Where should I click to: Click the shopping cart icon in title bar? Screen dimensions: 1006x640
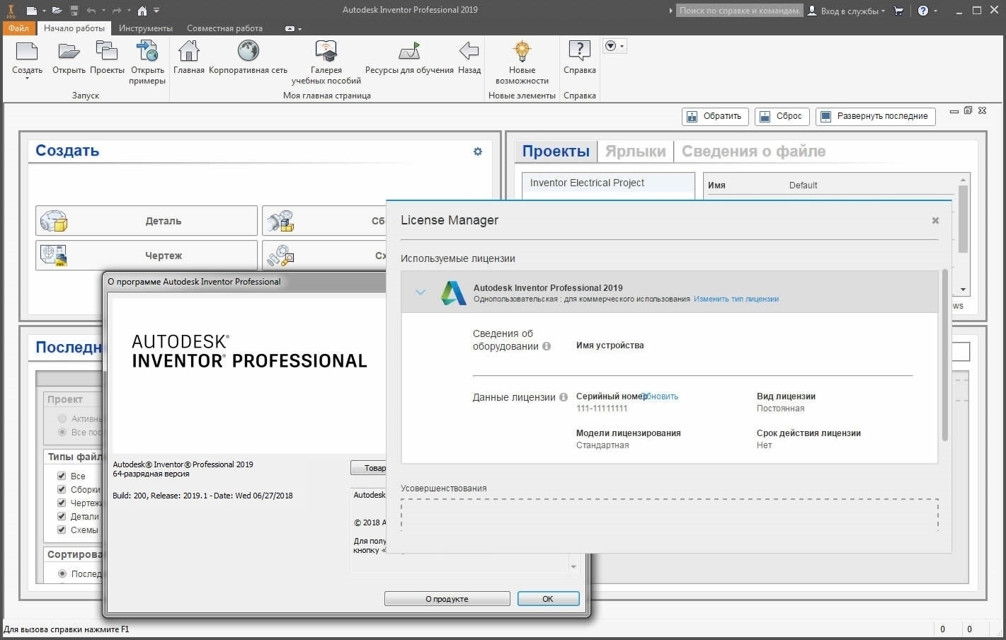[x=898, y=11]
